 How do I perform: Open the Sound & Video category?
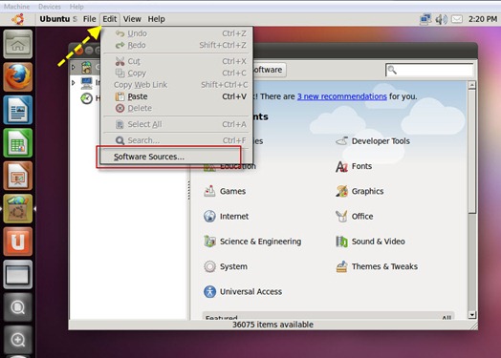point(379,242)
